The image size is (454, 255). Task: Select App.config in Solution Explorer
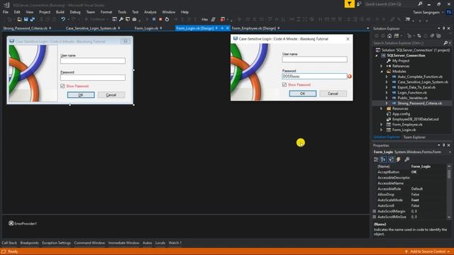(401, 114)
